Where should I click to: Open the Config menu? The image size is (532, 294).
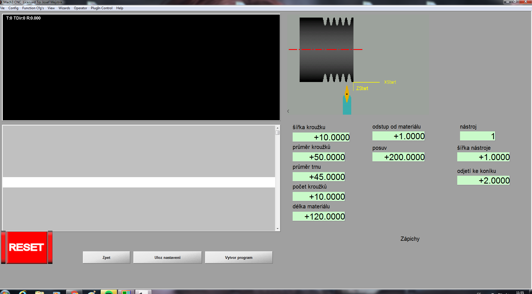13,8
